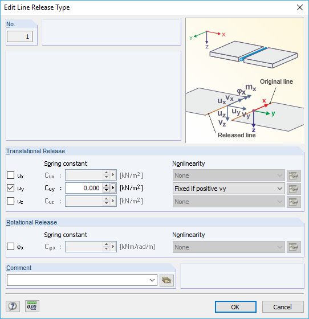Enable the ux translational release checkbox

[x=11, y=175]
